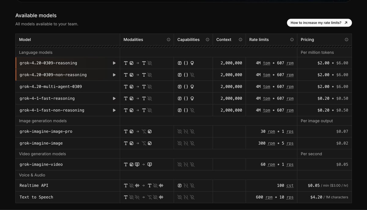Click the Modalities column header label
Image resolution: width=367 pixels, height=210 pixels.
[133, 39]
